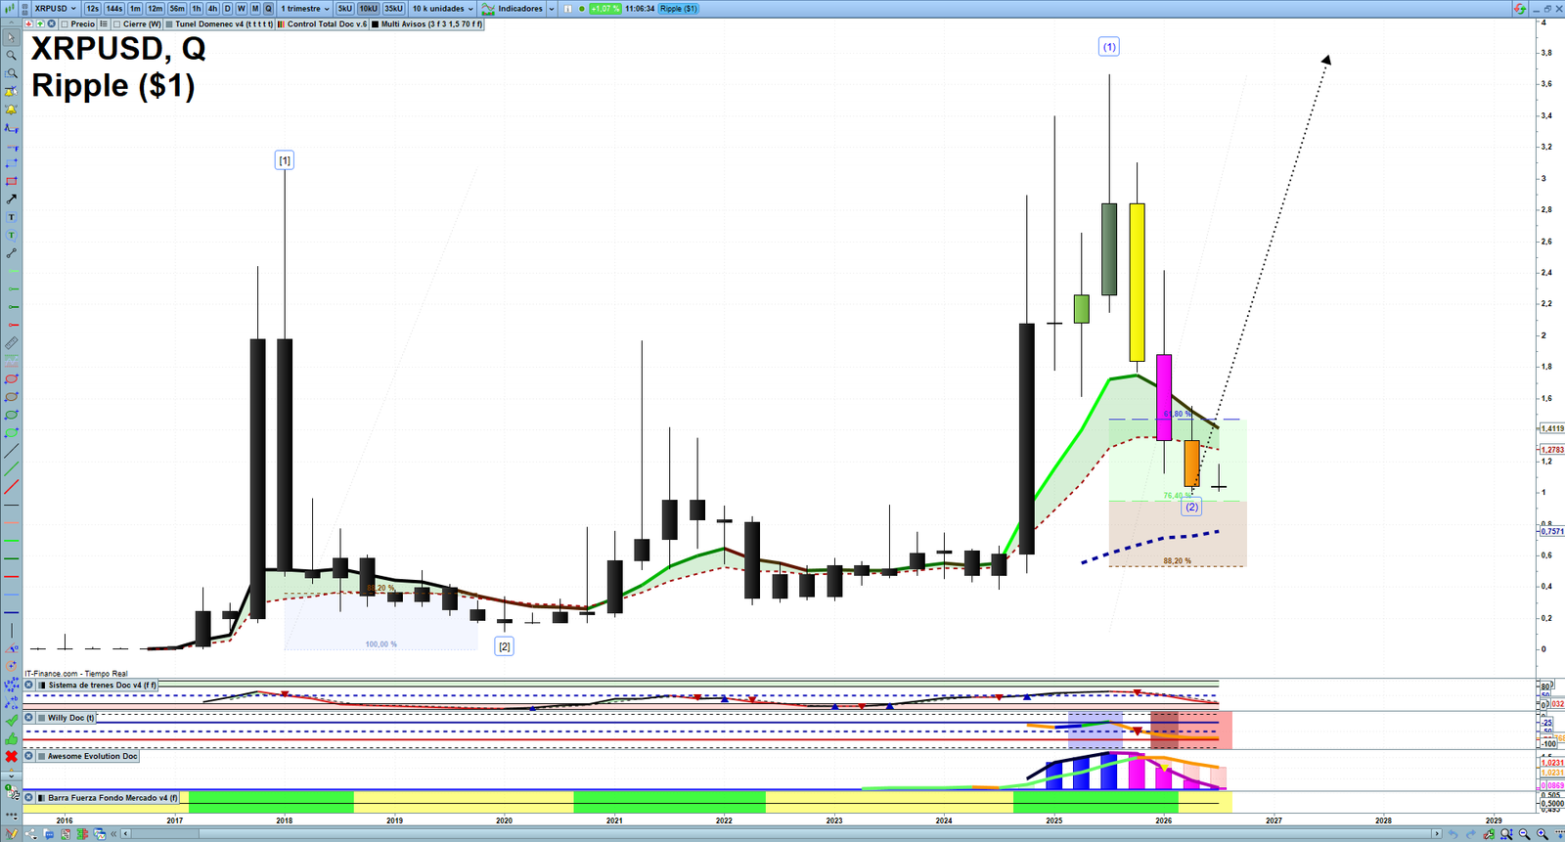
Task: Toggle Willy Doc (t) visibility
Action: point(42,718)
